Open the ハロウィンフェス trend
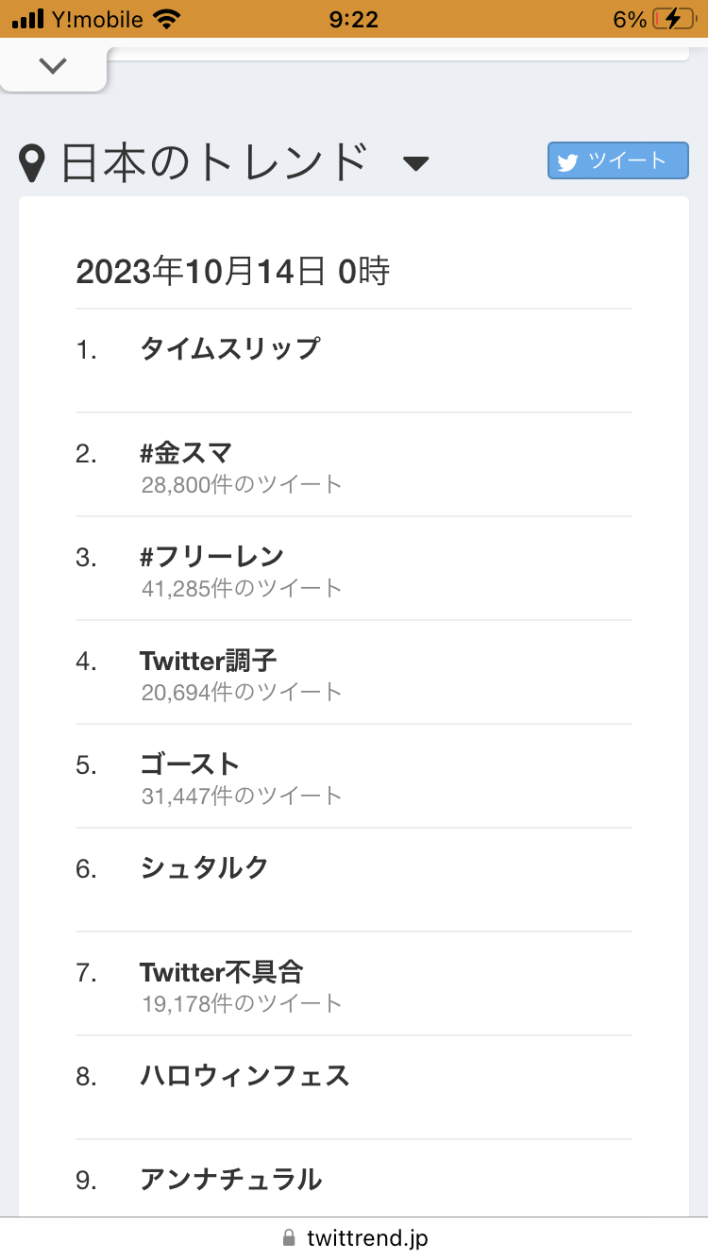 244,1076
